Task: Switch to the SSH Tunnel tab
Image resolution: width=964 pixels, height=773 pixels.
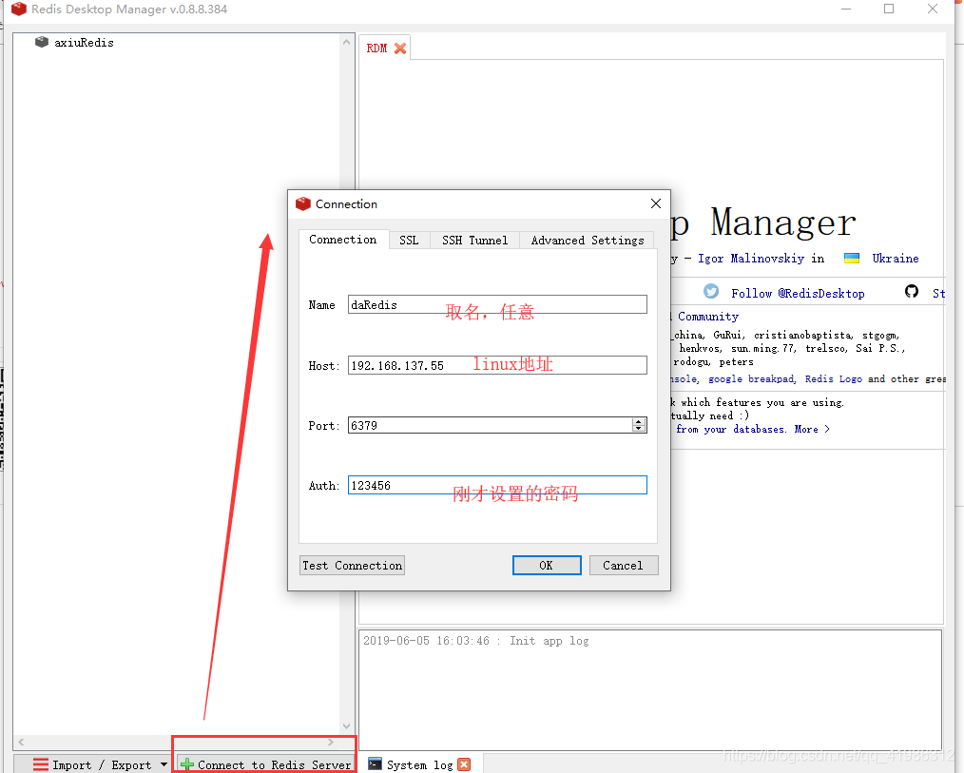Action: (x=474, y=241)
